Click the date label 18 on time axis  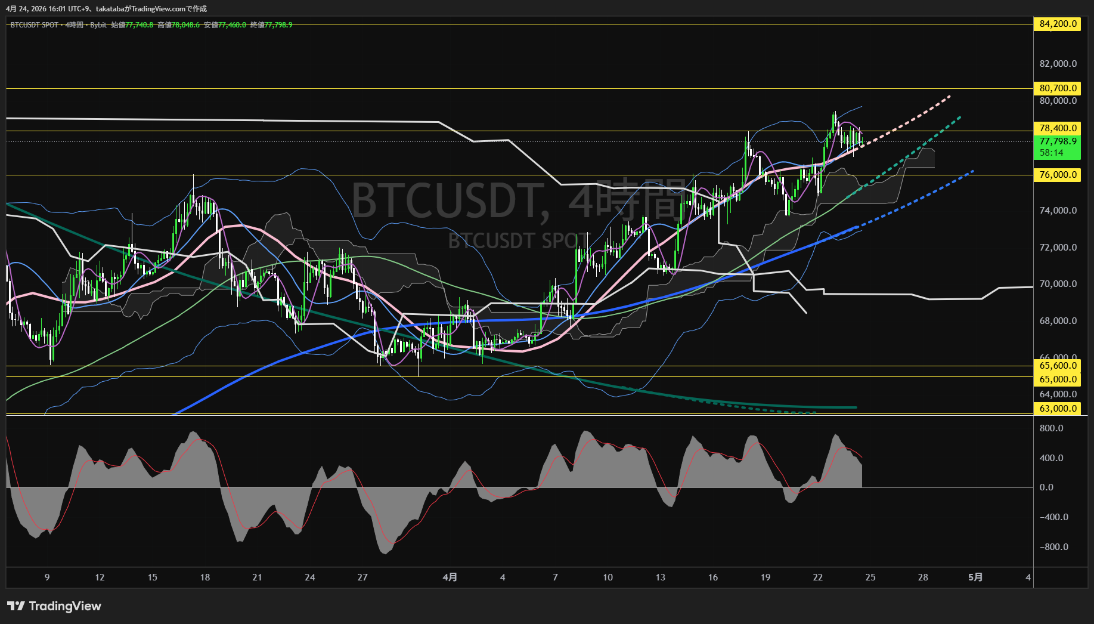click(x=204, y=577)
